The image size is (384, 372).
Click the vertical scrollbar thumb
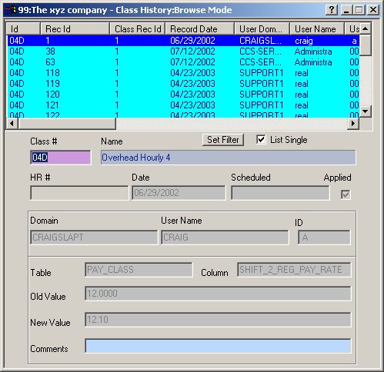pos(366,45)
